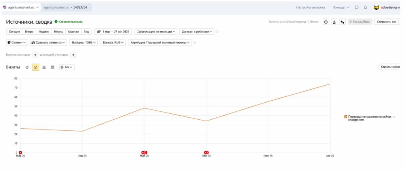Open the report history clock icon
The height and width of the screenshot is (171, 405).
(x=326, y=22)
